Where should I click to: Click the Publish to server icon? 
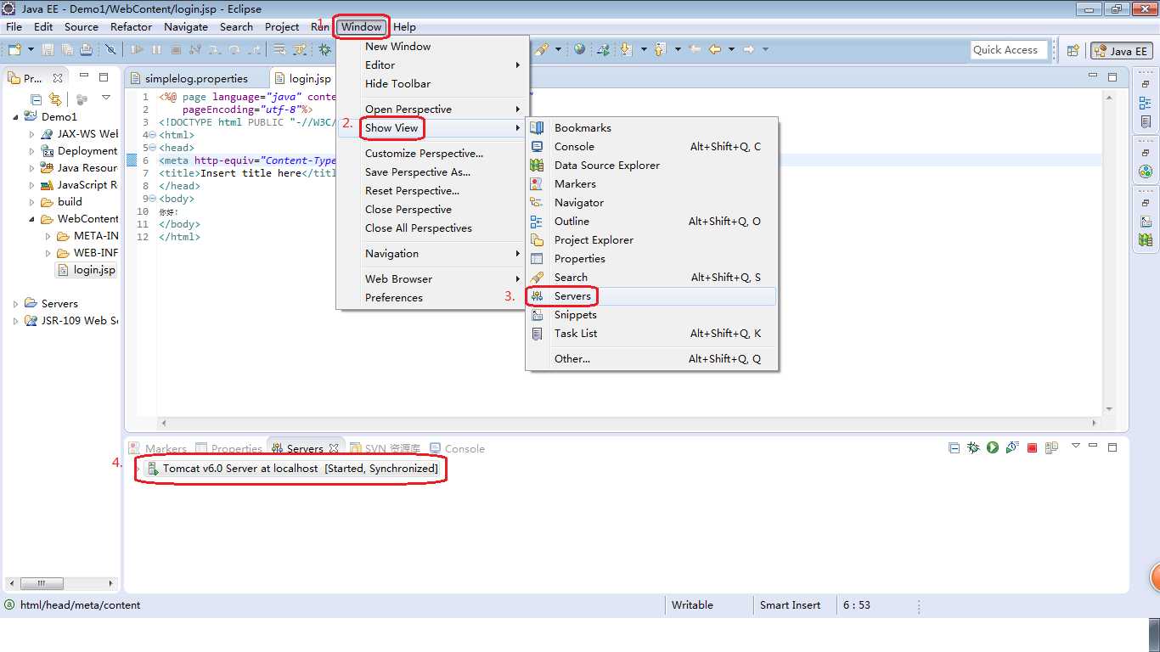[x=1051, y=447]
